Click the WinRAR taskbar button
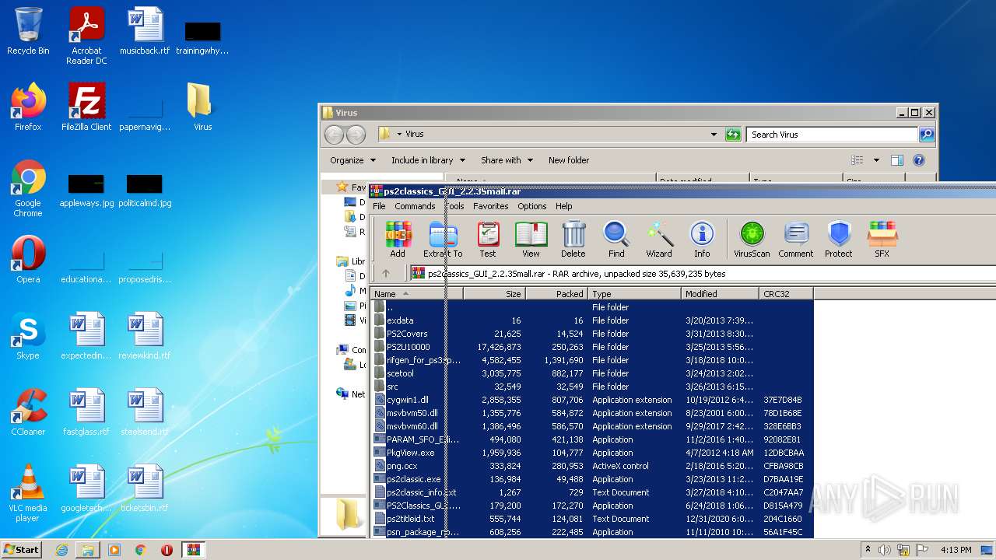The height and width of the screenshot is (560, 996). 194,550
